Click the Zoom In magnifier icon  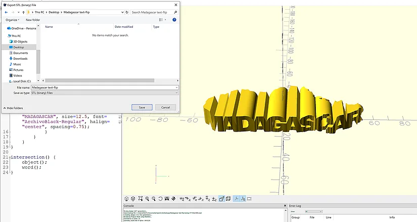pos(147,199)
